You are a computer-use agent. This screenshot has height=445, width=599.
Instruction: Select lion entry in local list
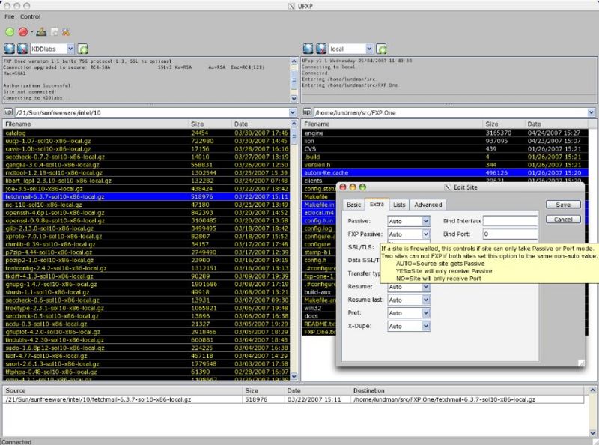pyautogui.click(x=445, y=141)
